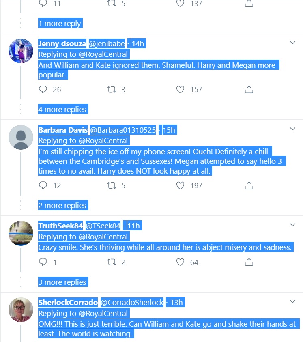303x342 pixels.
Task: Reply to TruthSeek84's tweet
Action: point(43,262)
